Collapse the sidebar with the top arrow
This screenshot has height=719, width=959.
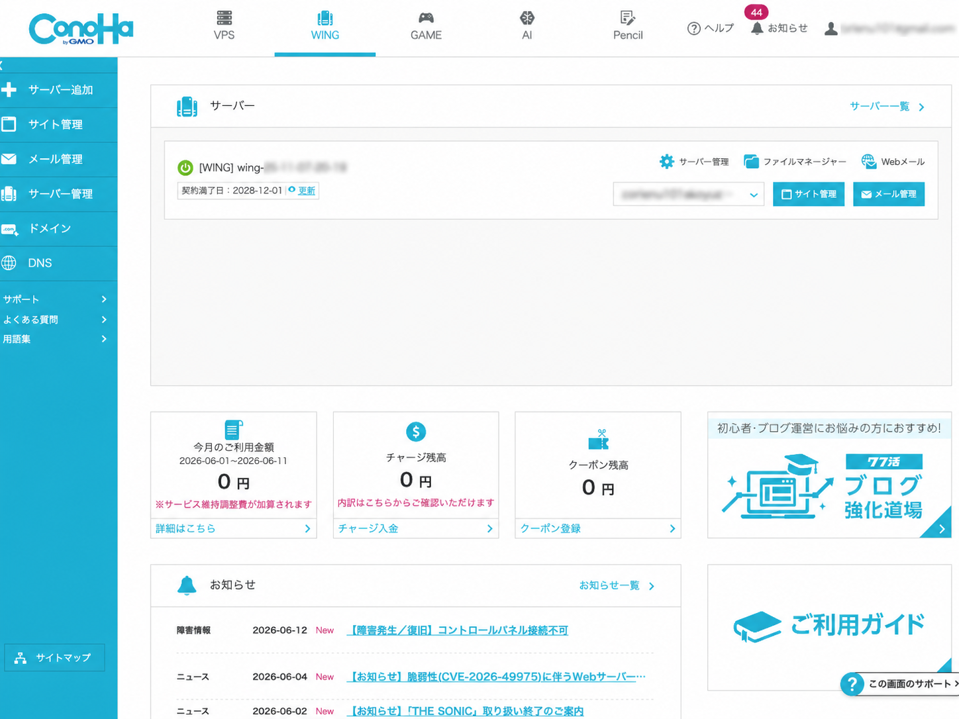[2, 65]
